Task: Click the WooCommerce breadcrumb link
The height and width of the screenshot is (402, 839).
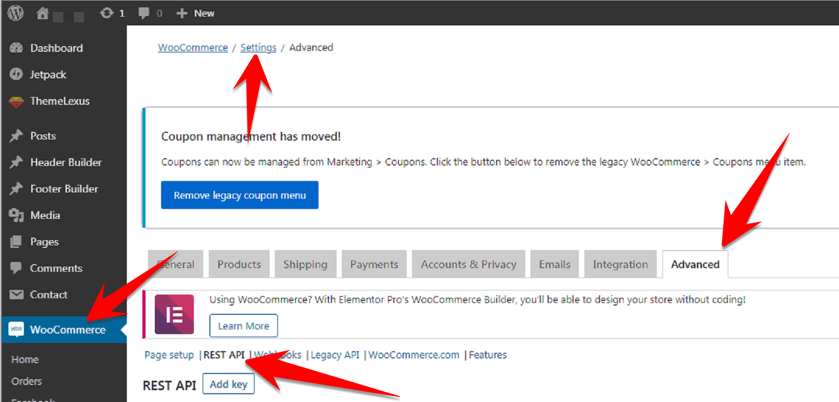Action: click(193, 47)
